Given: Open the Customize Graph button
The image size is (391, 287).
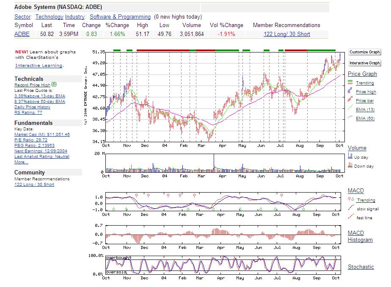Looking at the screenshot, I should pos(364,52).
